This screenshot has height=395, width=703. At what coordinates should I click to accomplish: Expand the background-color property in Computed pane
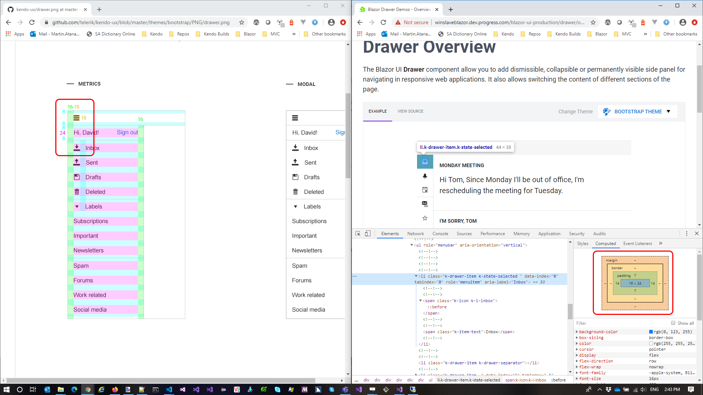click(x=577, y=332)
